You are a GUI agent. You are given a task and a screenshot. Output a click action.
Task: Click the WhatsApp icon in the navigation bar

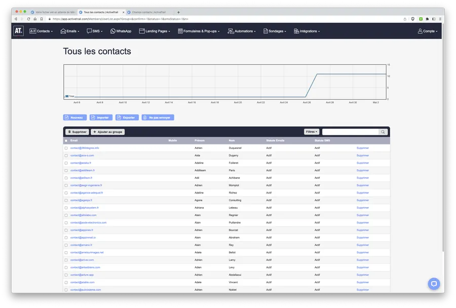[x=113, y=31]
